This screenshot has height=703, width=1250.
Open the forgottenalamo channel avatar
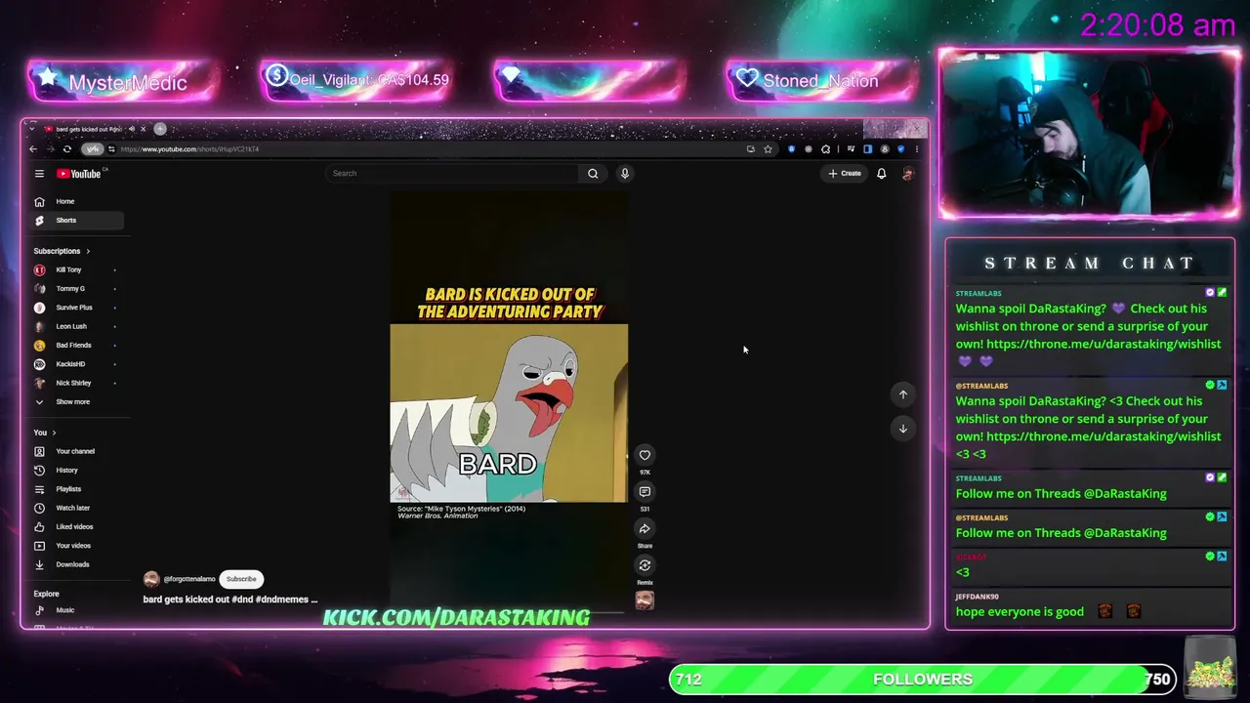(x=151, y=579)
